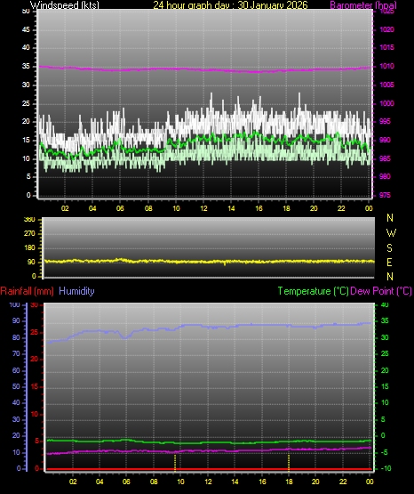
Task: Click the red rainfall baseline
Action: [209, 469]
